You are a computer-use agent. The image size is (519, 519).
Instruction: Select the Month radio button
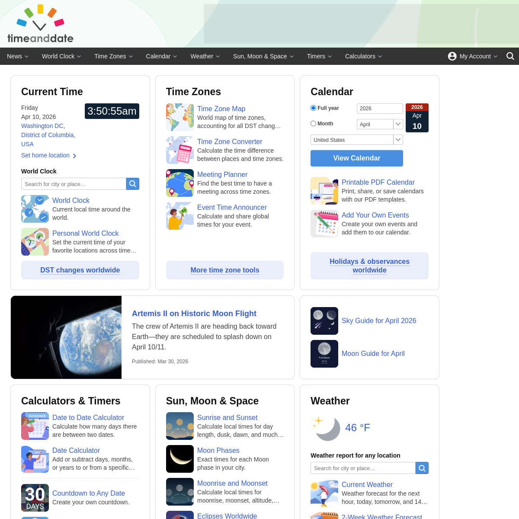(x=314, y=124)
